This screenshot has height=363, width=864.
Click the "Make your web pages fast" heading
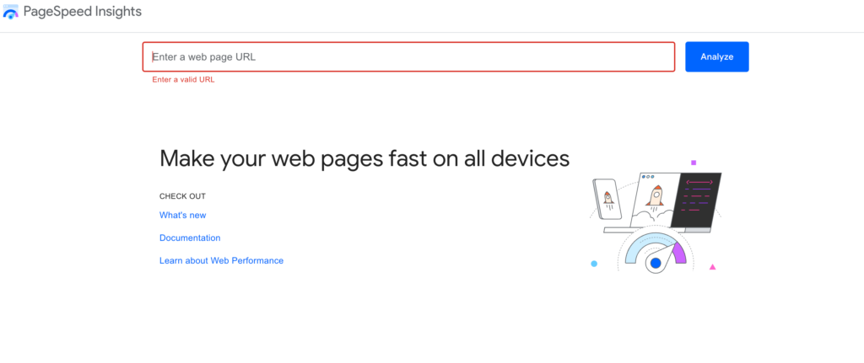(x=364, y=158)
